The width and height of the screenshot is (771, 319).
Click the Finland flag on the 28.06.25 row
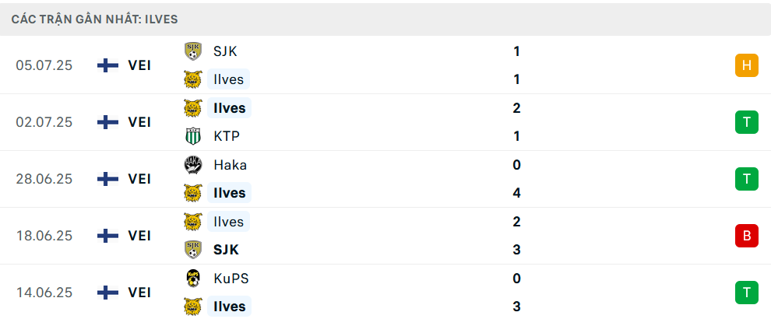click(107, 179)
